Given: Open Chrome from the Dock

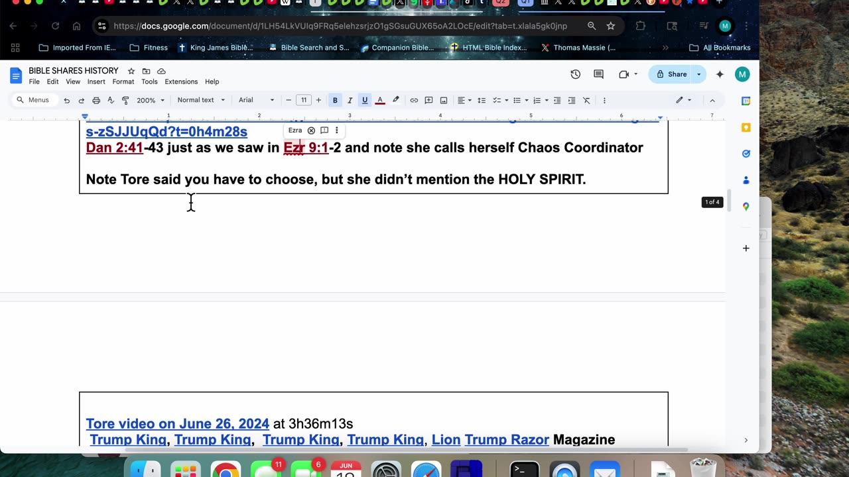Looking at the screenshot, I should (x=226, y=469).
